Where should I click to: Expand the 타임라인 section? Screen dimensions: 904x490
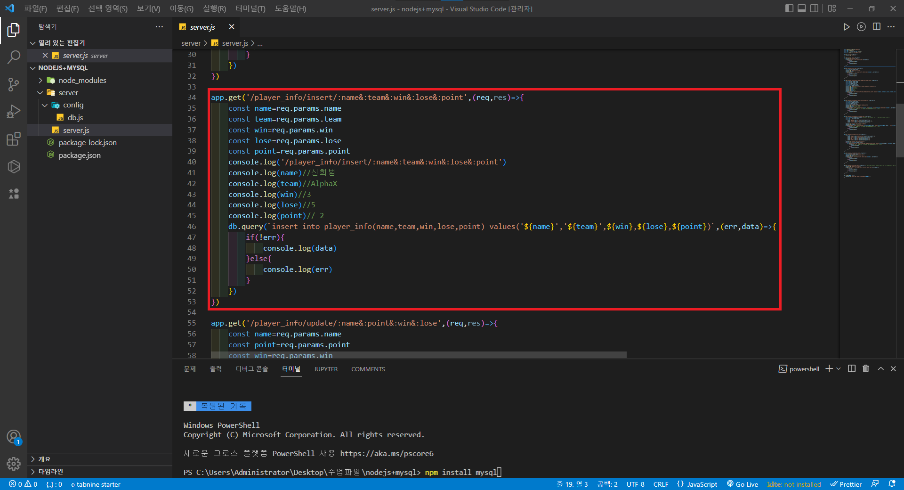point(100,472)
